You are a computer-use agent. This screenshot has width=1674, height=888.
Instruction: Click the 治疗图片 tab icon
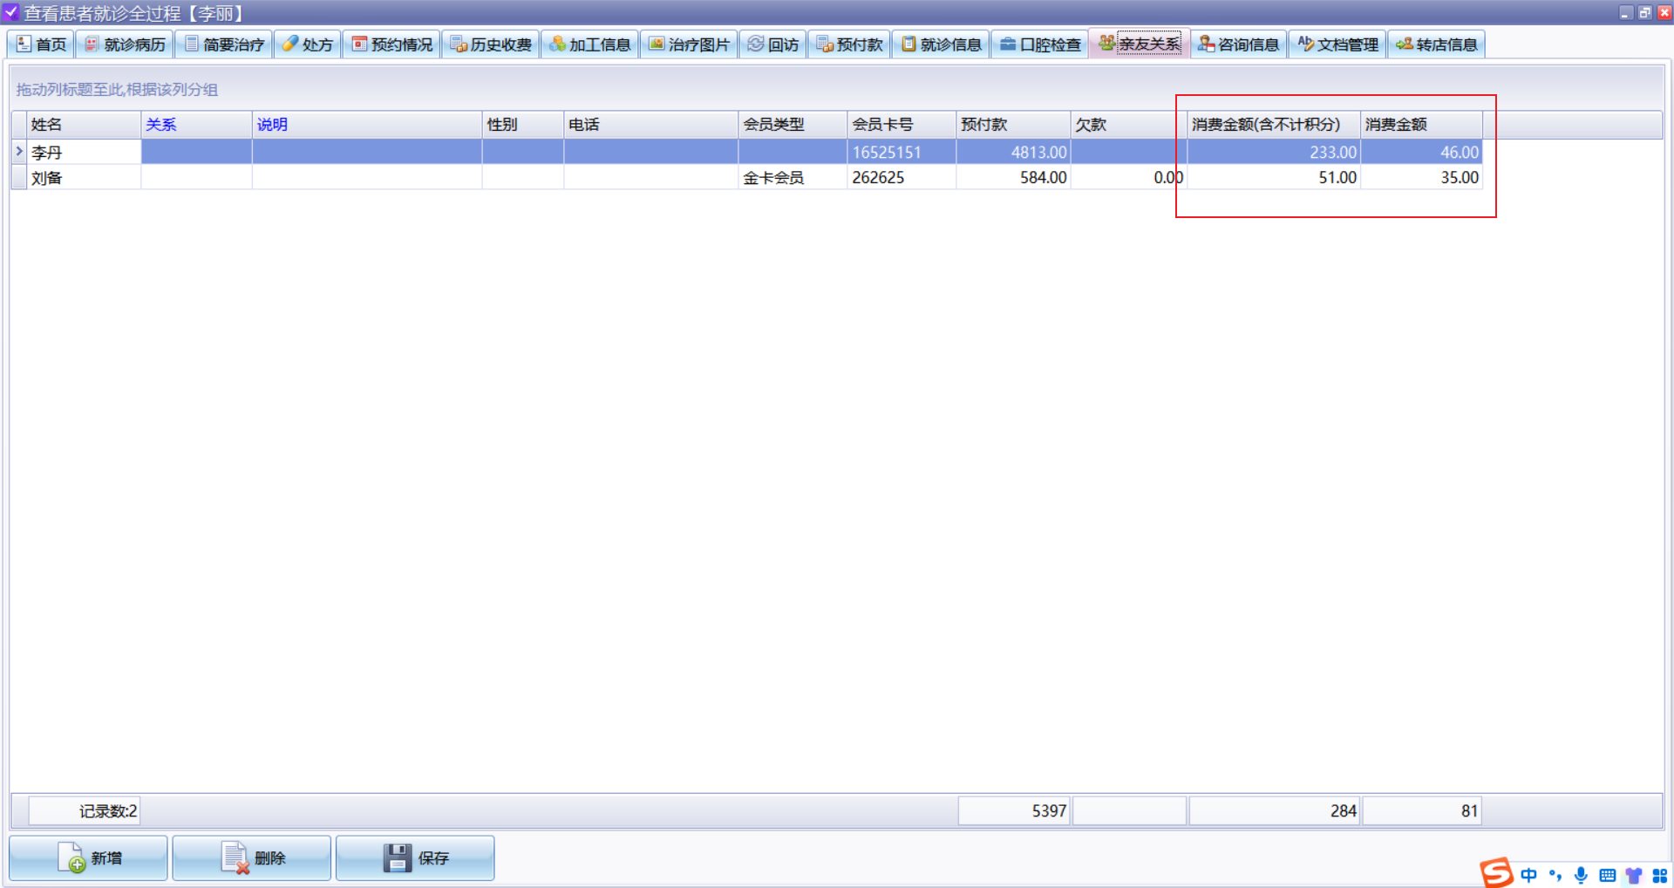657,44
